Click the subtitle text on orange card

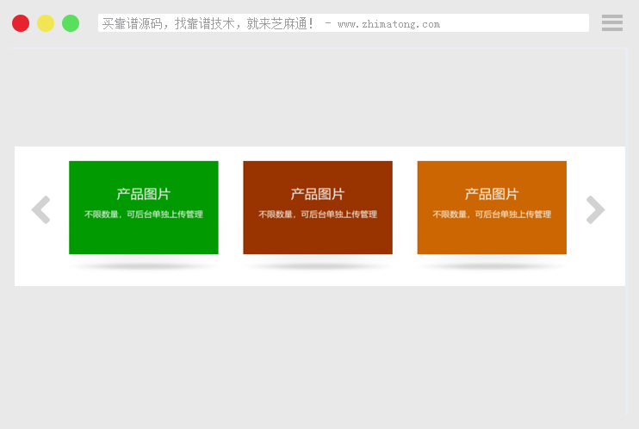[491, 214]
